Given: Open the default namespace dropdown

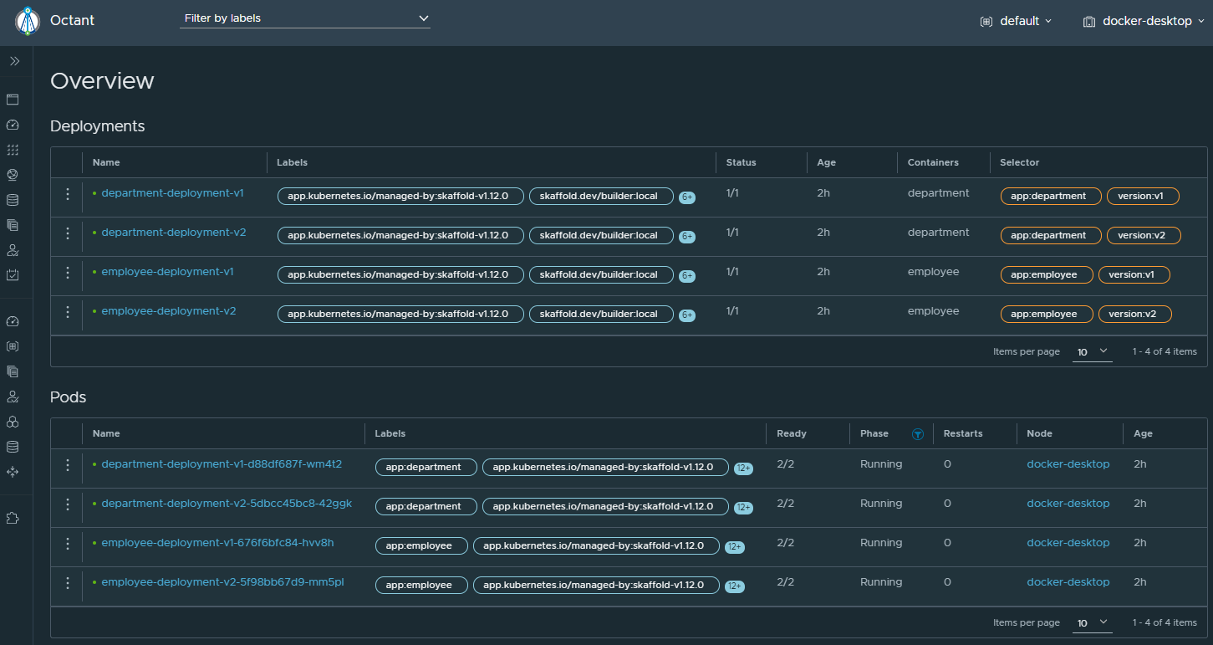Looking at the screenshot, I should (x=1016, y=21).
